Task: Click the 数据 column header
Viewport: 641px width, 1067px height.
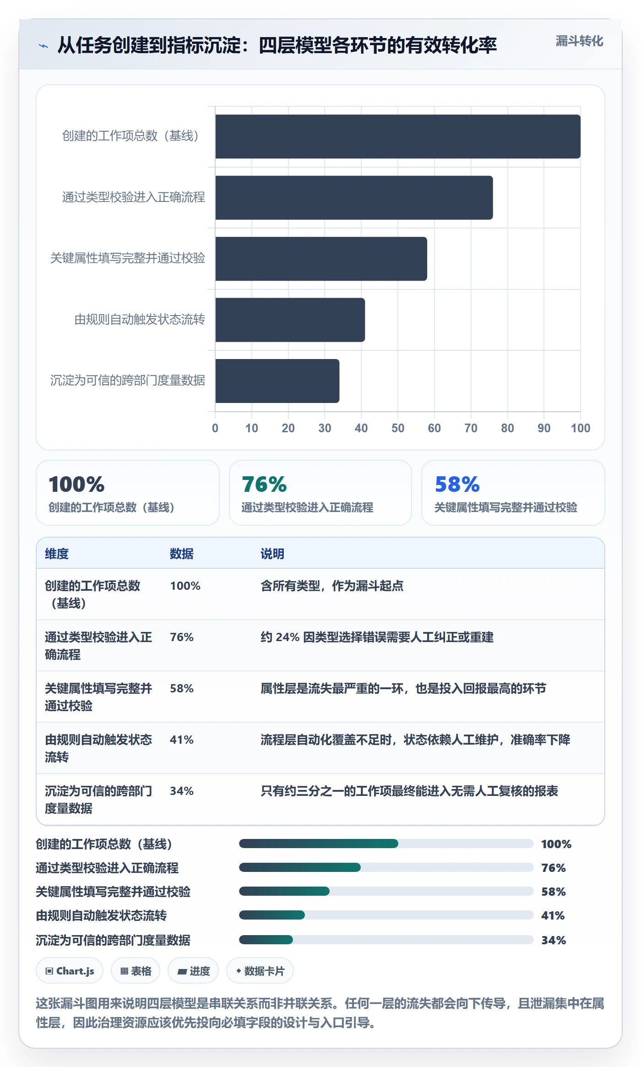Action: [182, 554]
